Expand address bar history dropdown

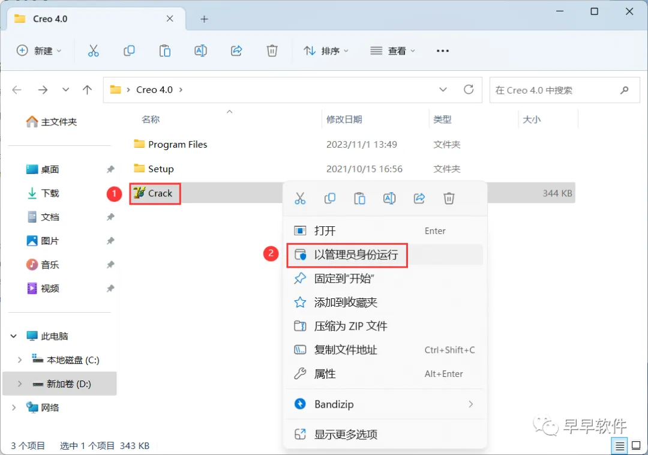[x=443, y=89]
